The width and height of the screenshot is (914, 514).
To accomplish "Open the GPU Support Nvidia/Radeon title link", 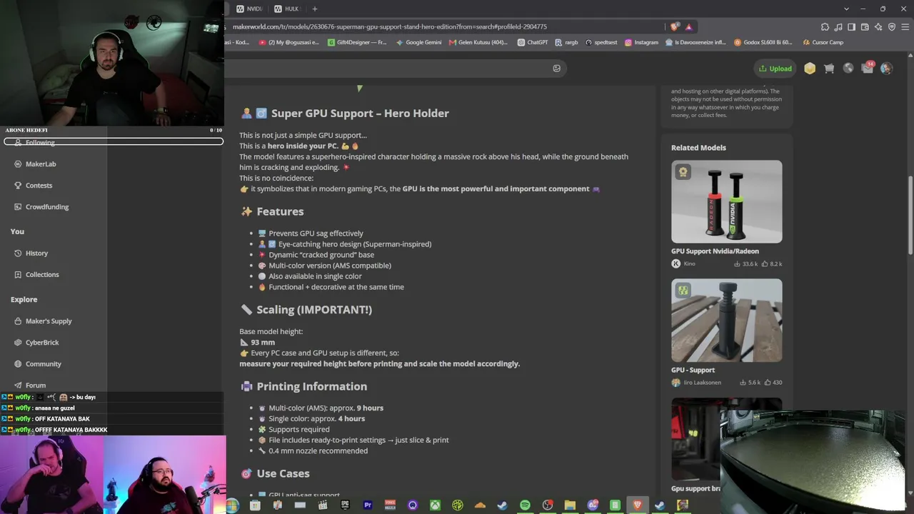I will (x=715, y=251).
